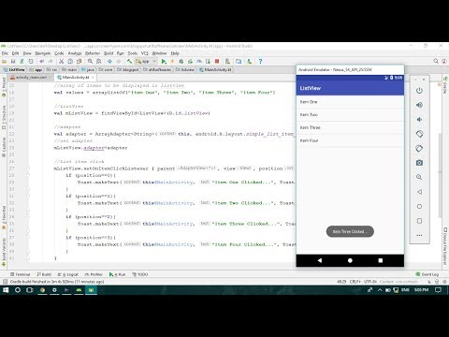Click the Open folder toolbar icon
449x337 pixels.
pyautogui.click(x=5, y=62)
